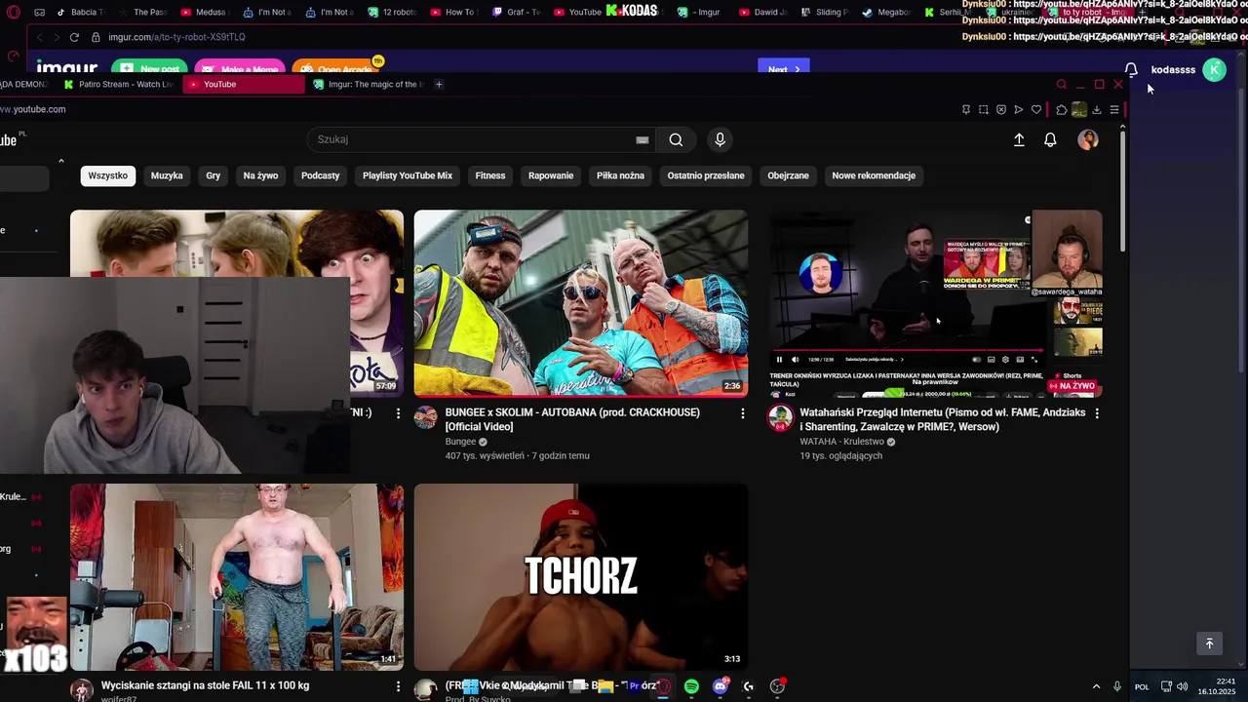Open browser pinboard pin icon
1248x702 pixels.
[x=966, y=109]
